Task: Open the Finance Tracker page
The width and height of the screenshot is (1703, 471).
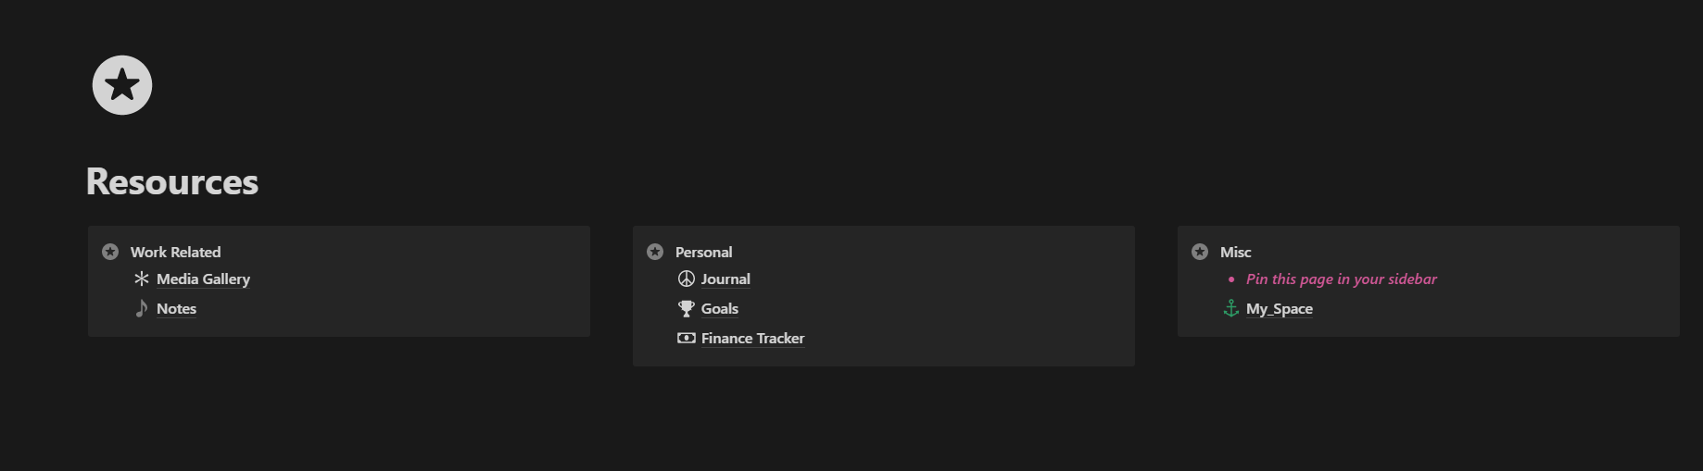Action: tap(752, 338)
